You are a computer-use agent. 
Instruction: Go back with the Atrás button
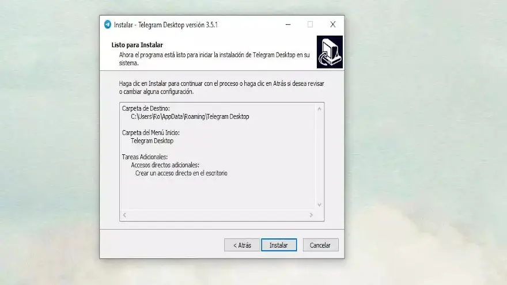coord(242,245)
